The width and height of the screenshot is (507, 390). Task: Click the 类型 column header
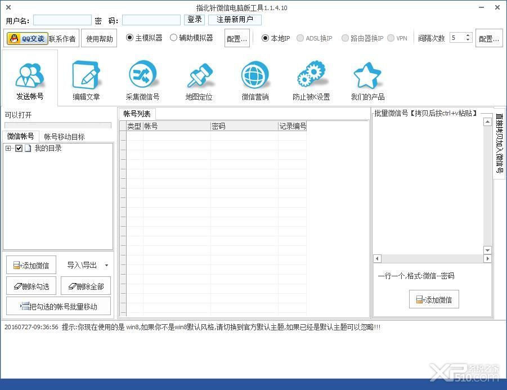coord(134,126)
